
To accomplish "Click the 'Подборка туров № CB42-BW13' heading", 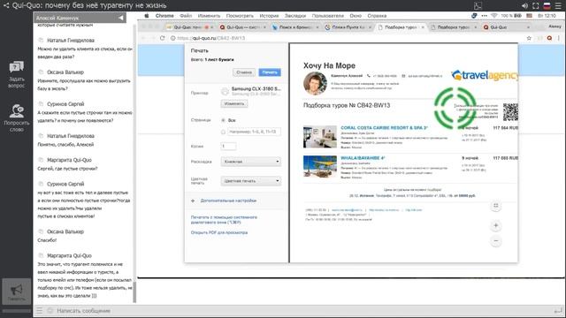I will tap(347, 105).
